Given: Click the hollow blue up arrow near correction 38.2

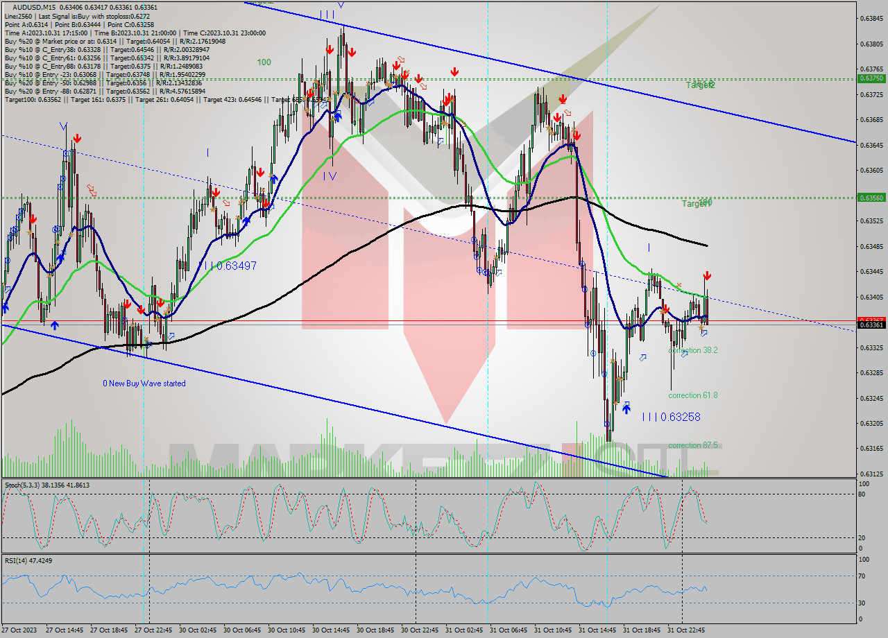Looking at the screenshot, I should tap(685, 354).
